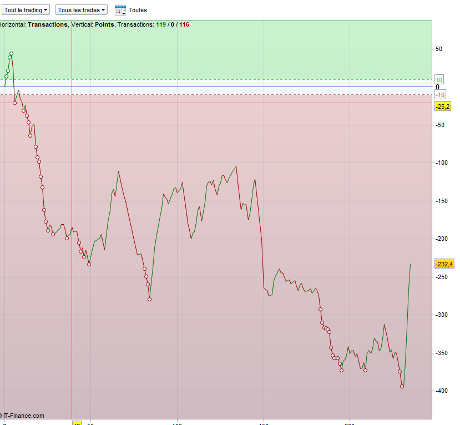Screen dimensions: 460x425
Task: Open the 'Tout le trading' dropdown
Action: point(26,10)
